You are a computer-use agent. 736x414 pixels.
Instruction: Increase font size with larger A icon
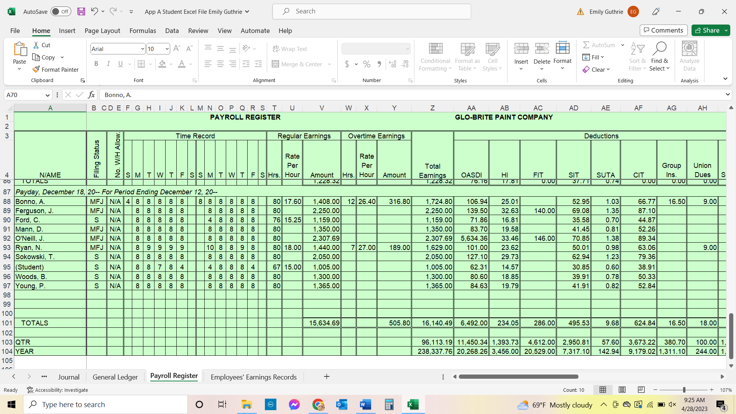point(177,49)
